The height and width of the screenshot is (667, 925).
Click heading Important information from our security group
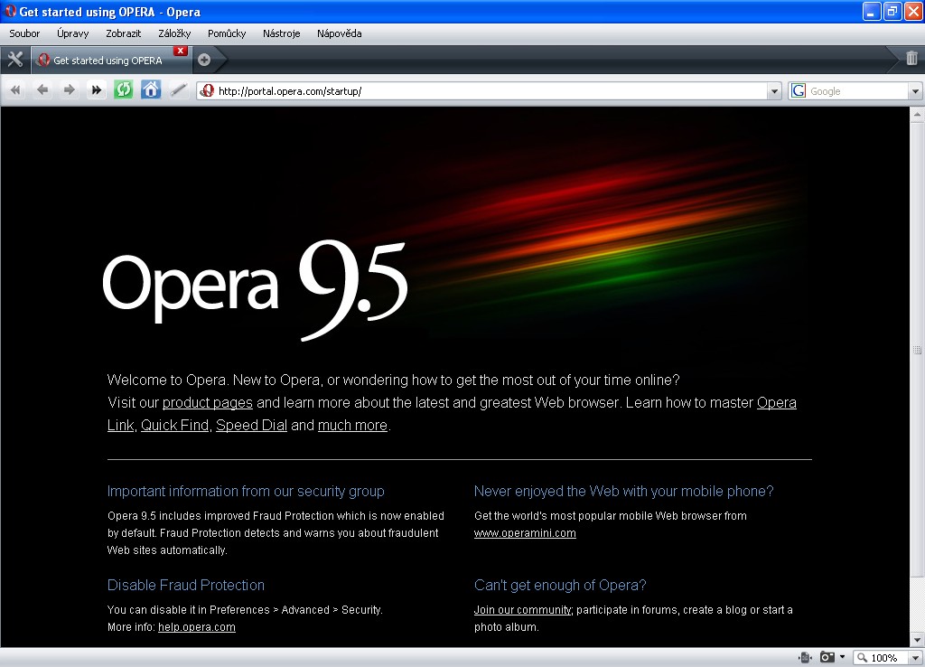tap(246, 491)
